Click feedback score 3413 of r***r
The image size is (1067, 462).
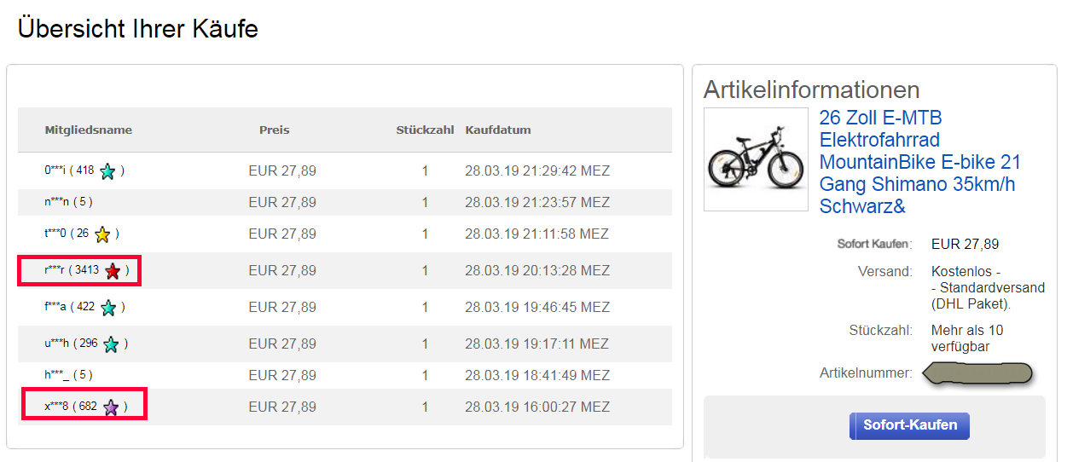click(x=87, y=271)
